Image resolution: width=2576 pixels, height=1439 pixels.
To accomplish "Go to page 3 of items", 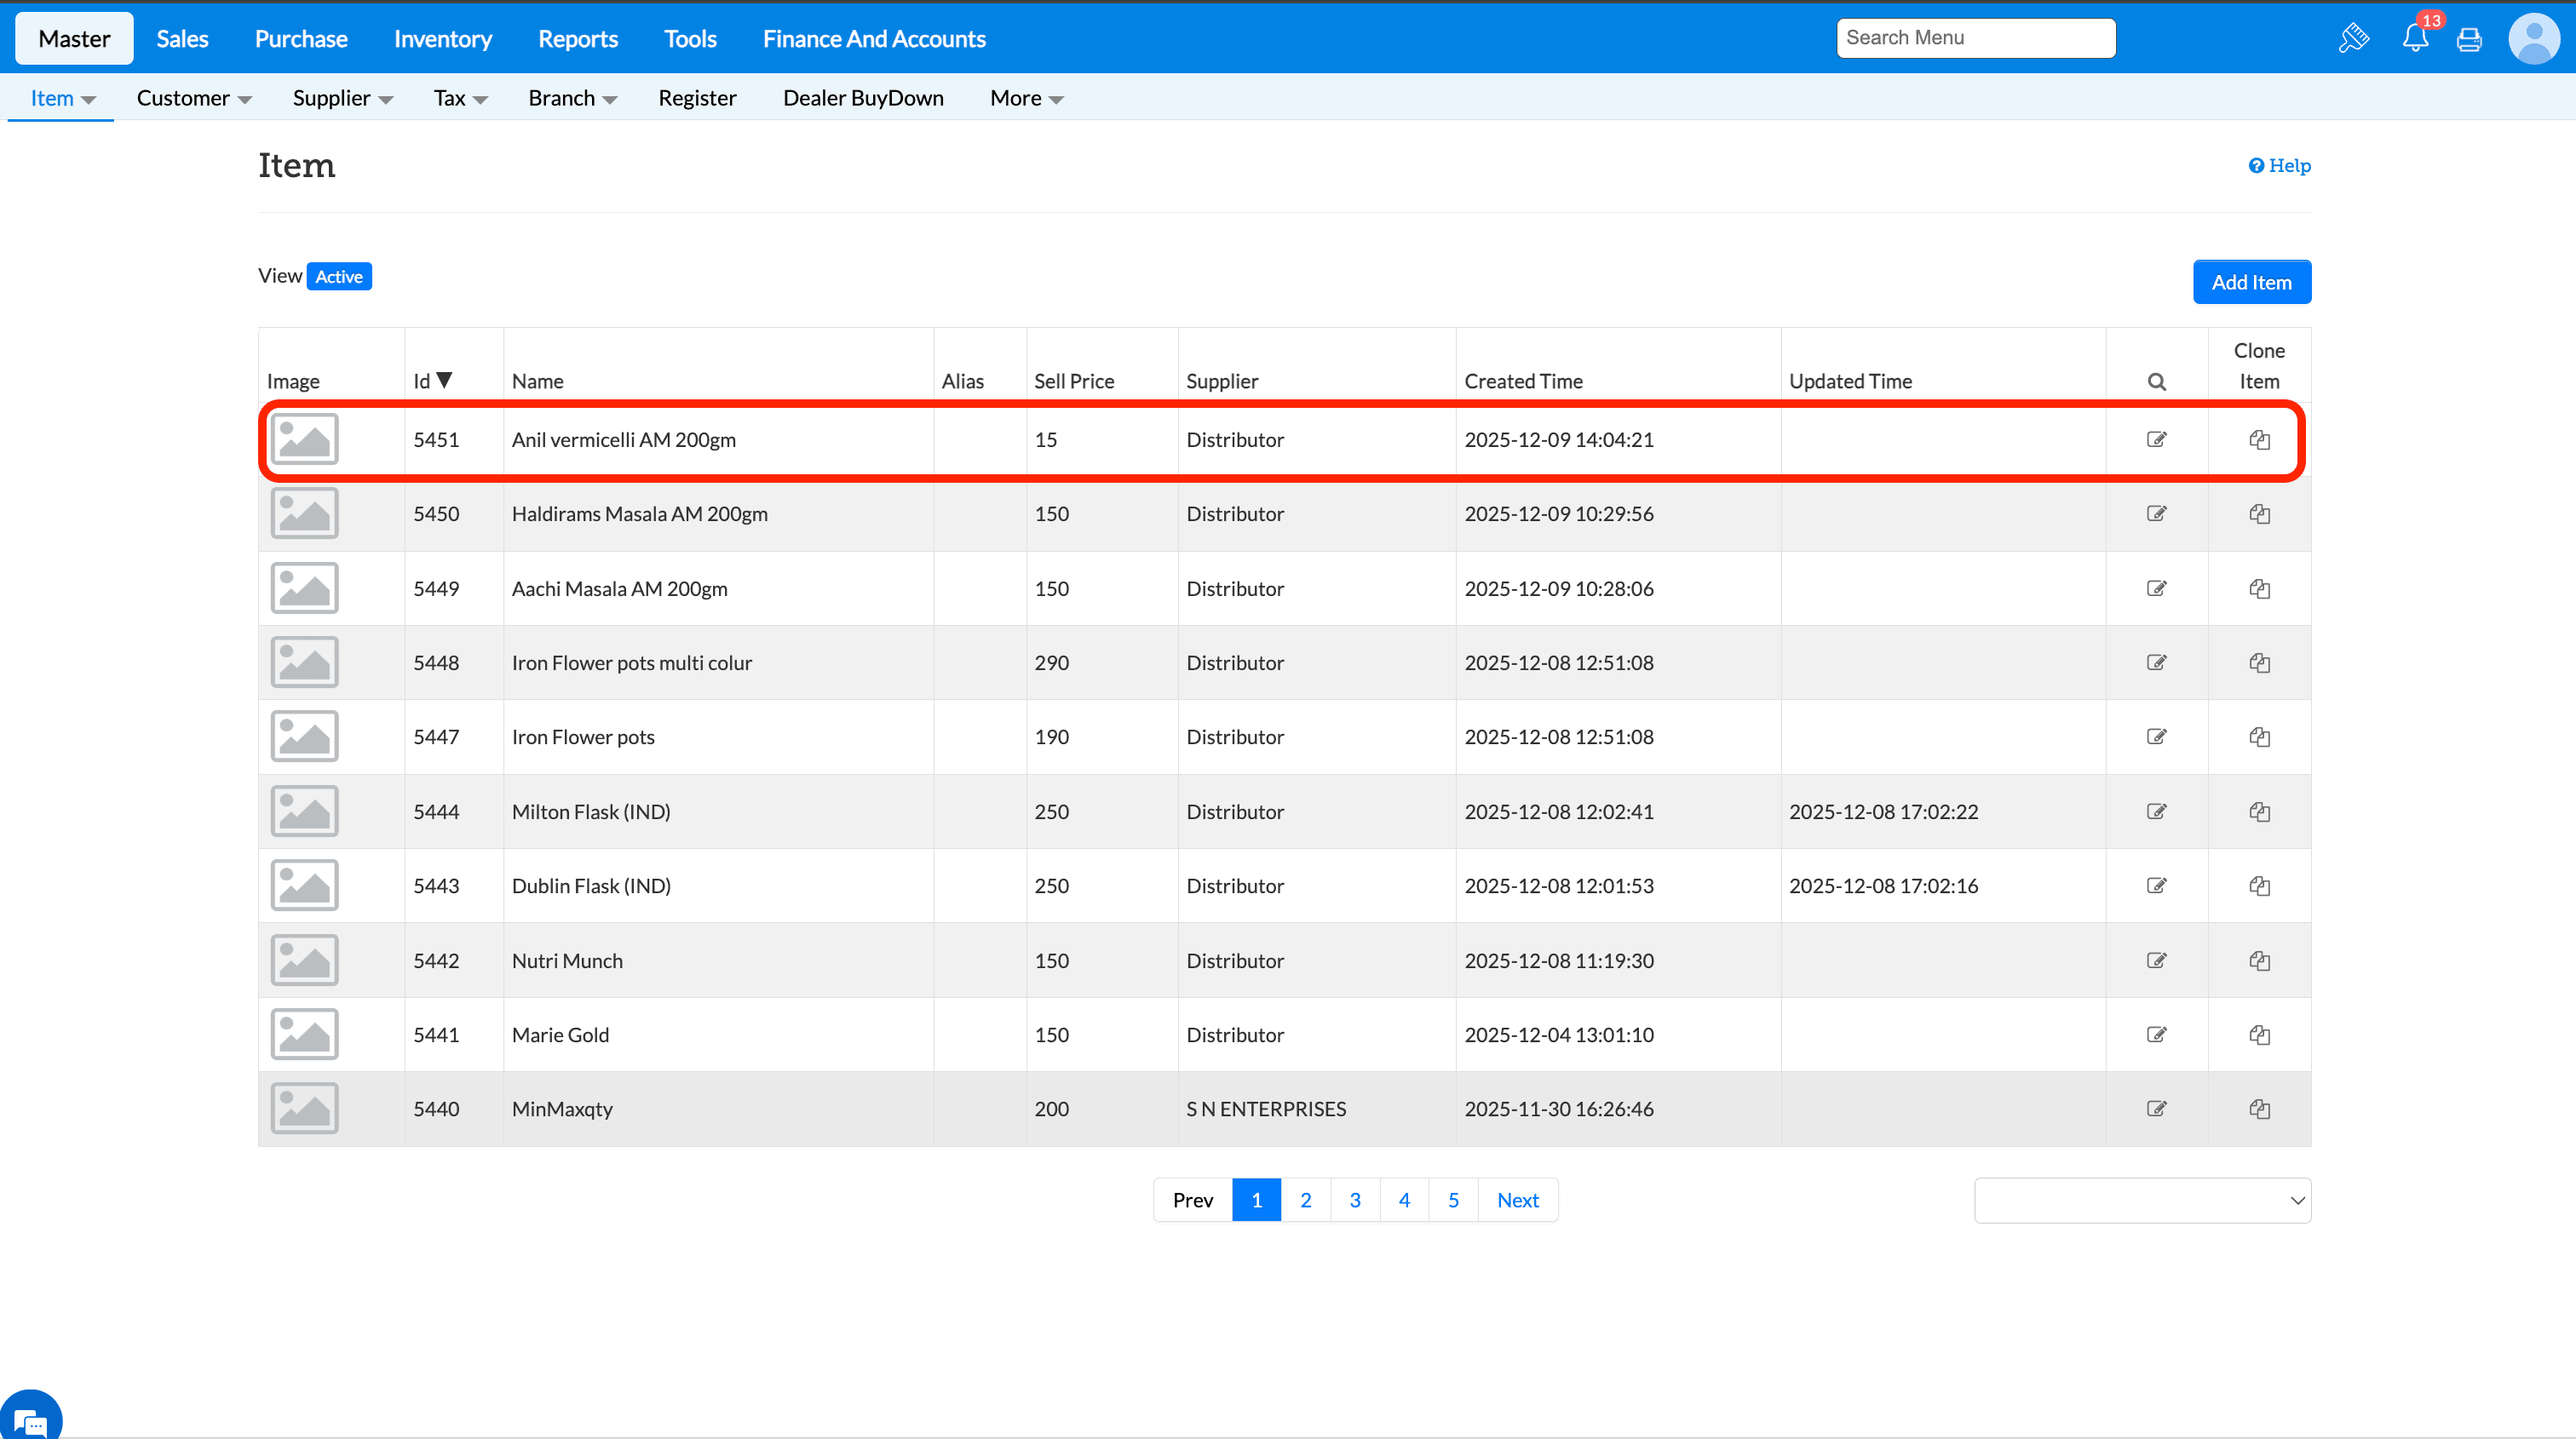I will (x=1354, y=1201).
